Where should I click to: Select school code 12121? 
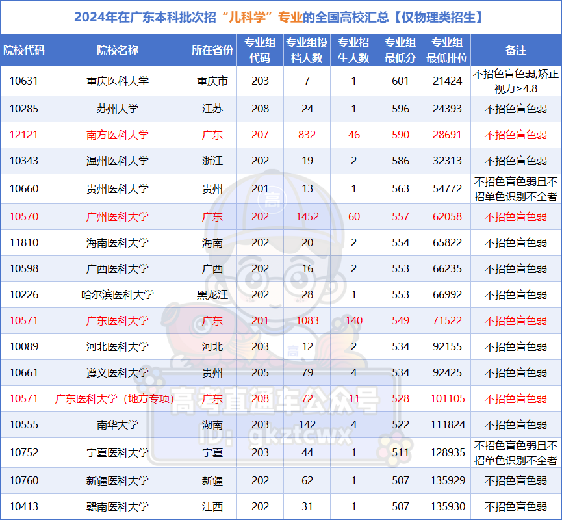click(x=23, y=135)
